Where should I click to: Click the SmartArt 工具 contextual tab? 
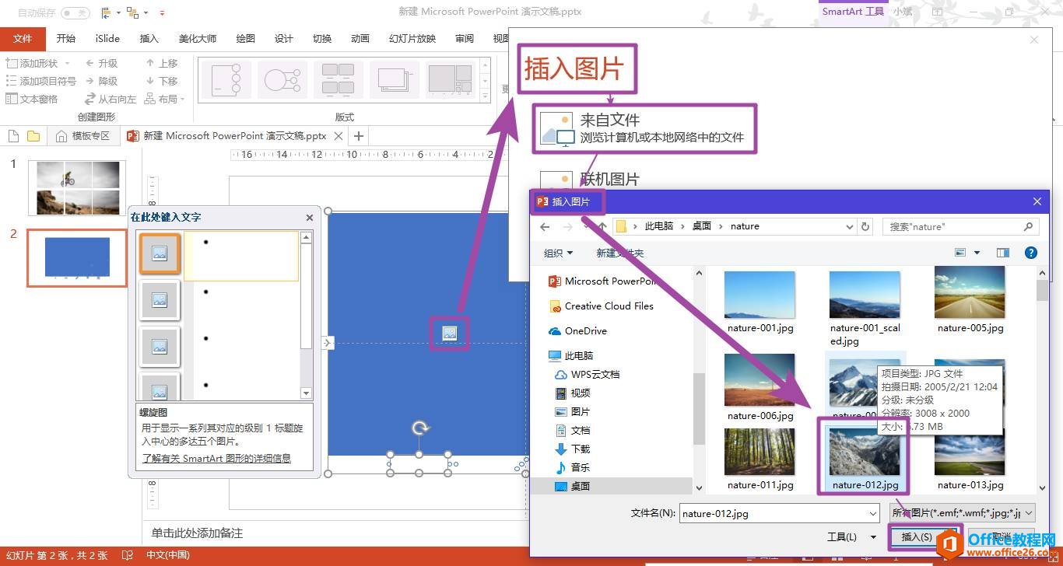point(852,12)
